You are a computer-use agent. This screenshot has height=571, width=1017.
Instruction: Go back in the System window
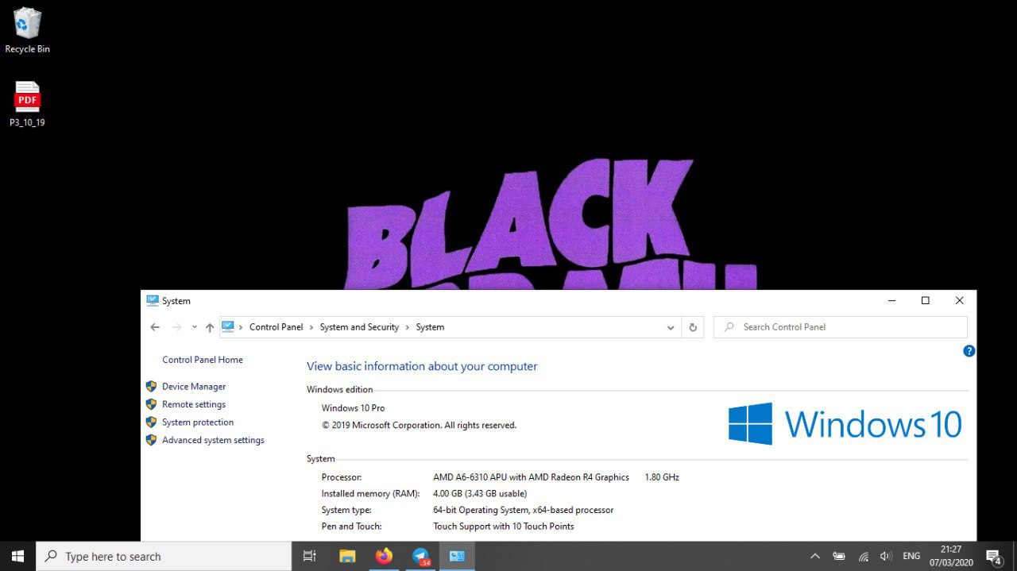155,327
